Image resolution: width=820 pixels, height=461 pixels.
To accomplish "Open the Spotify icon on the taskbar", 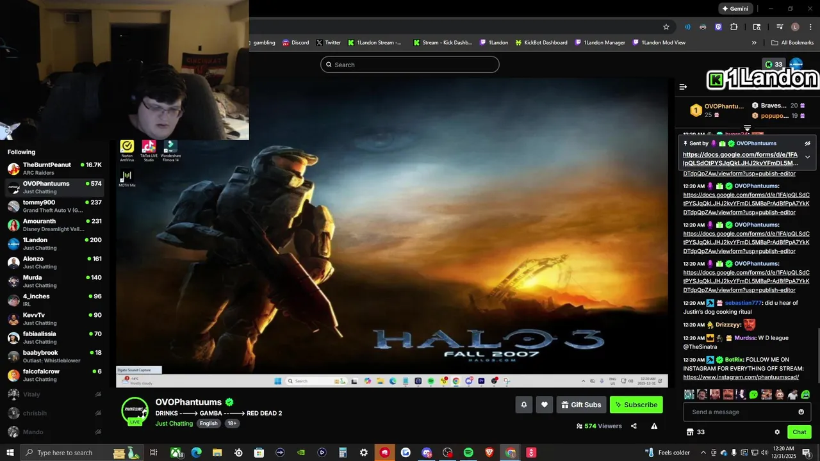I will pyautogui.click(x=468, y=453).
